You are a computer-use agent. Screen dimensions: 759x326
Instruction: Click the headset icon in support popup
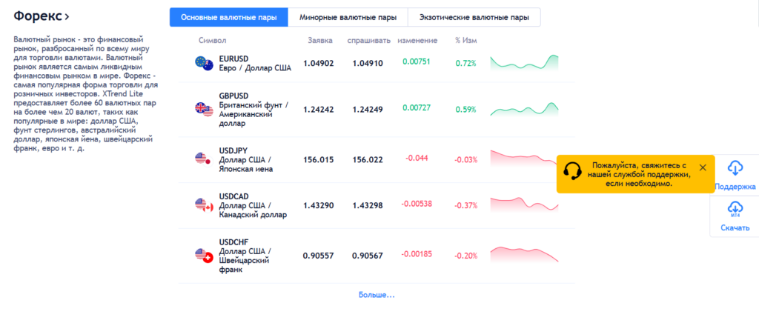click(x=572, y=173)
